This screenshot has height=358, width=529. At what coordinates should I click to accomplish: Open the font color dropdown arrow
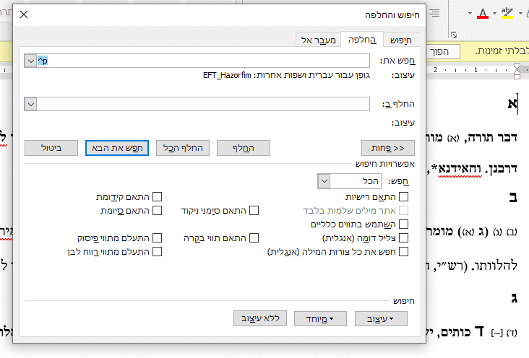[494, 13]
